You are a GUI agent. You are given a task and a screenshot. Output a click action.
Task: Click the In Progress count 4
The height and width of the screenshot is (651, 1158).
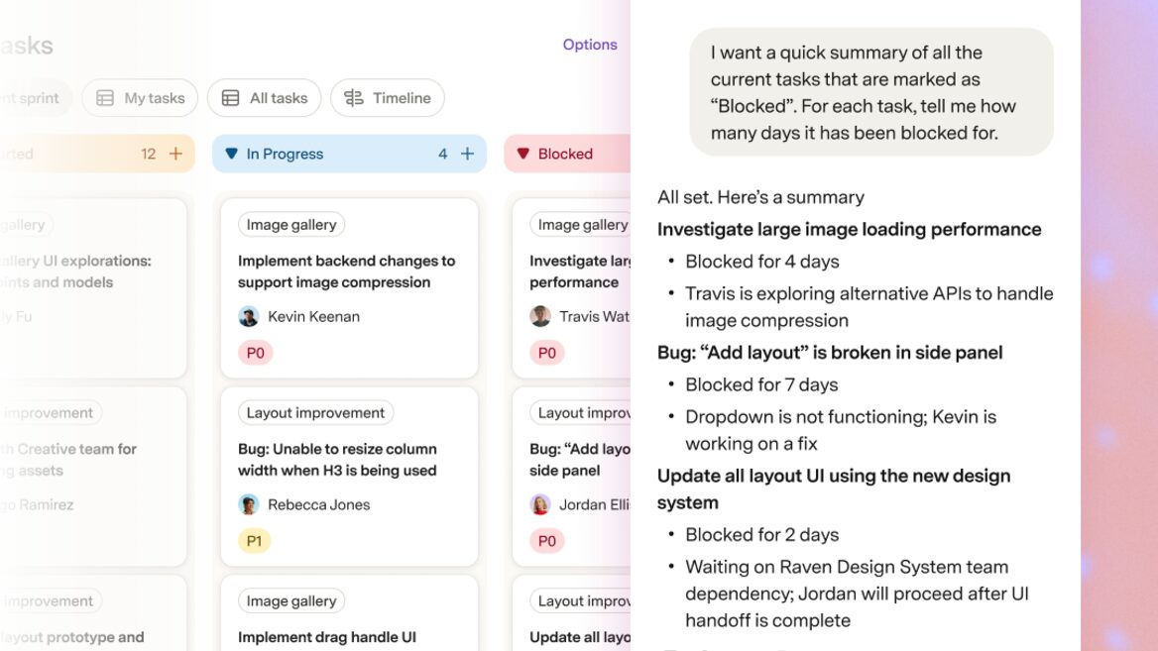442,154
